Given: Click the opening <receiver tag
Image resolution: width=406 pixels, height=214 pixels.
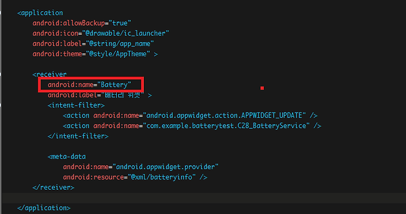Looking at the screenshot, I should coord(50,74).
